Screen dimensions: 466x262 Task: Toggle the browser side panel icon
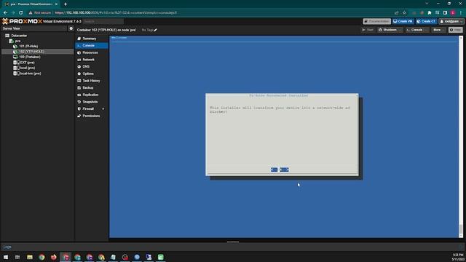(445, 13)
